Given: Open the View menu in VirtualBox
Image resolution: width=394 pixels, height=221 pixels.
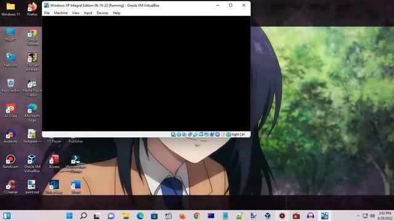Looking at the screenshot, I should point(76,13).
